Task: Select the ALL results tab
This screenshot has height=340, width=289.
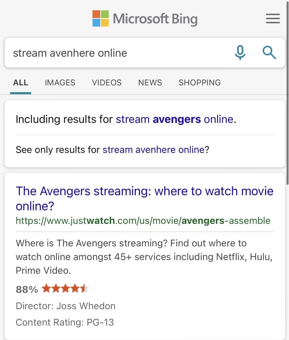Action: click(21, 82)
